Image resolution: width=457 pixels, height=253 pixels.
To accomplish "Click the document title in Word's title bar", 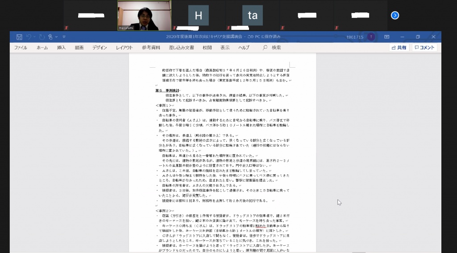I will [223, 37].
